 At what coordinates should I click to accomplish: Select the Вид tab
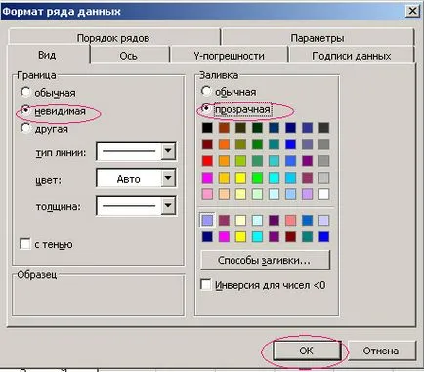[x=47, y=55]
